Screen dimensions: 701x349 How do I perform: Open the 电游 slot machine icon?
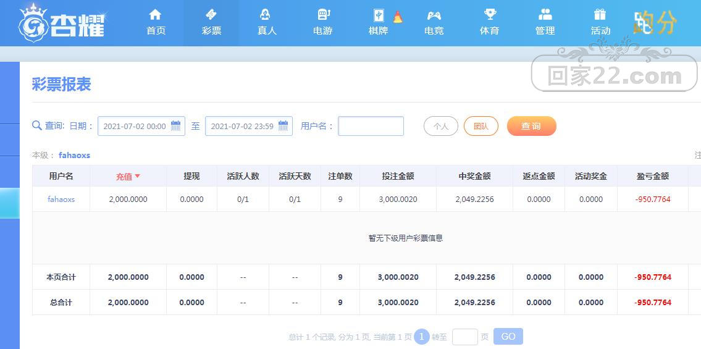pos(324,15)
